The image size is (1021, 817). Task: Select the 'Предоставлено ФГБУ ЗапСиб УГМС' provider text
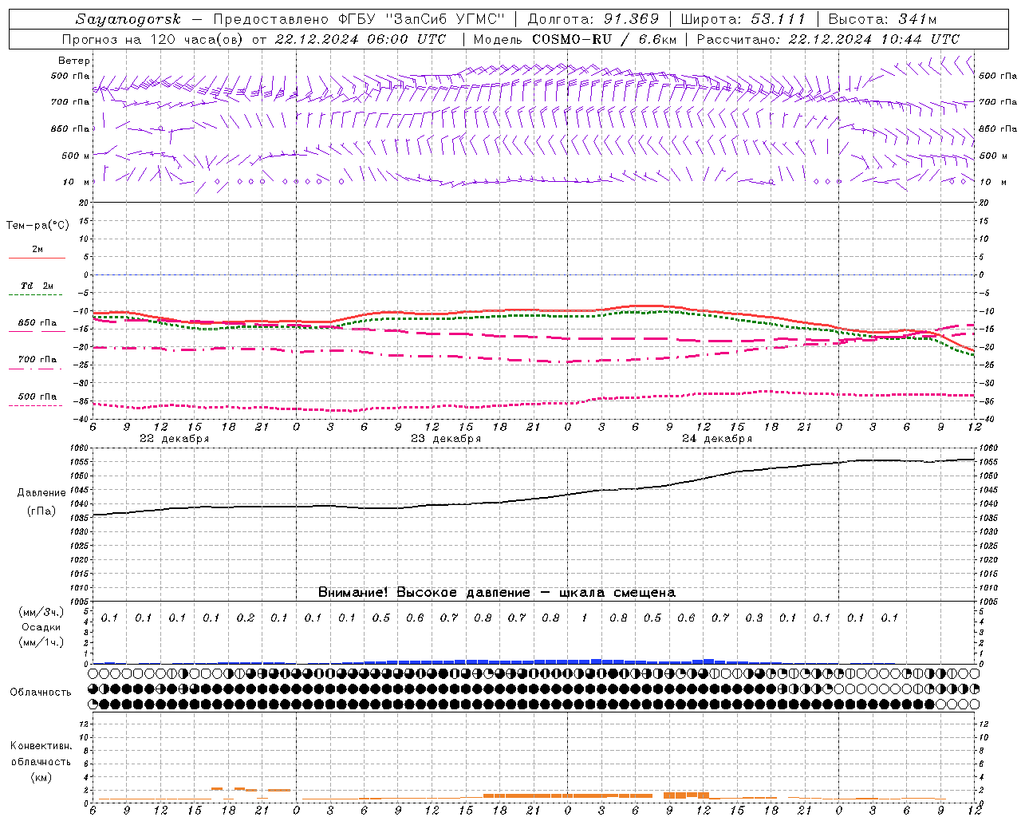(360, 19)
